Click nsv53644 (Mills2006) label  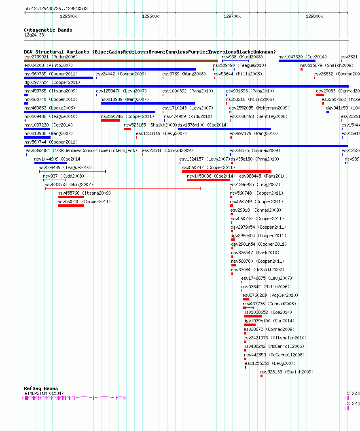pyautogui.click(x=238, y=74)
